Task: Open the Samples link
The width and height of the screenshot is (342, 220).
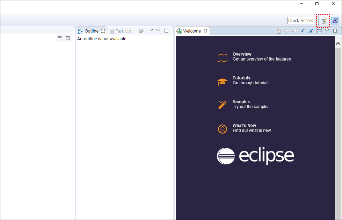Action: coord(241,102)
